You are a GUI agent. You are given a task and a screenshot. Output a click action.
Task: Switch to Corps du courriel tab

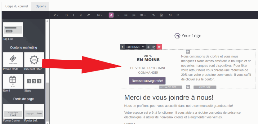click(x=17, y=7)
